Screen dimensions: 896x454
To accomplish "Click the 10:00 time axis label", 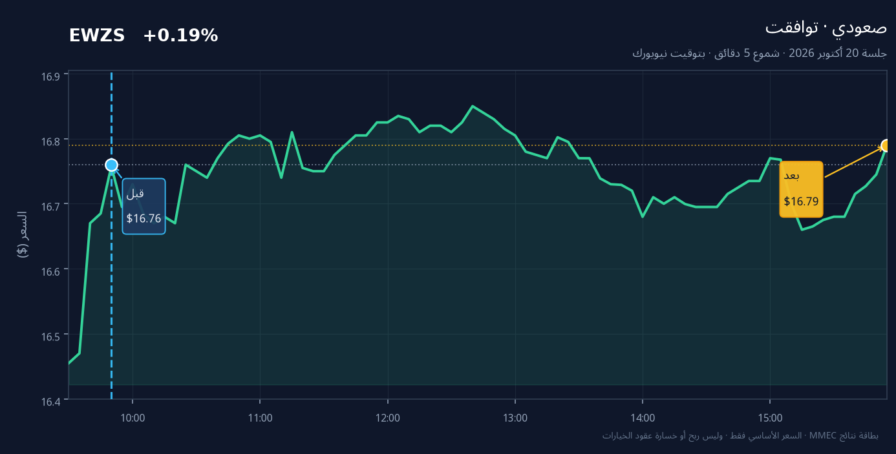I will coord(133,418).
